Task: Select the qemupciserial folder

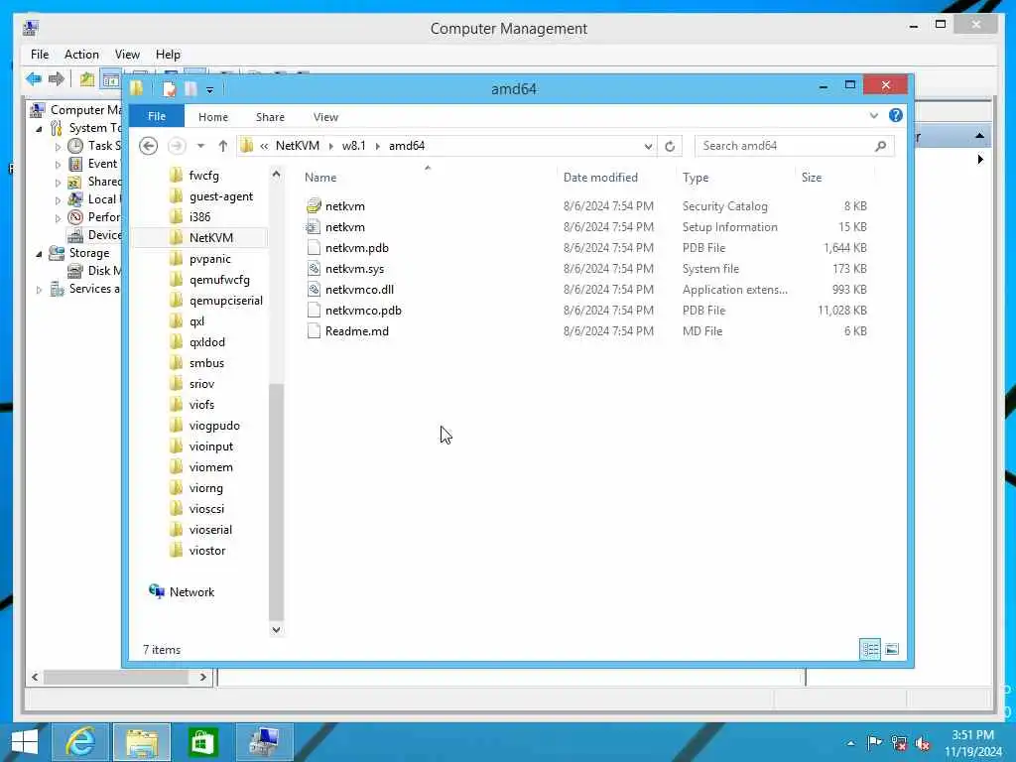Action: pos(225,301)
